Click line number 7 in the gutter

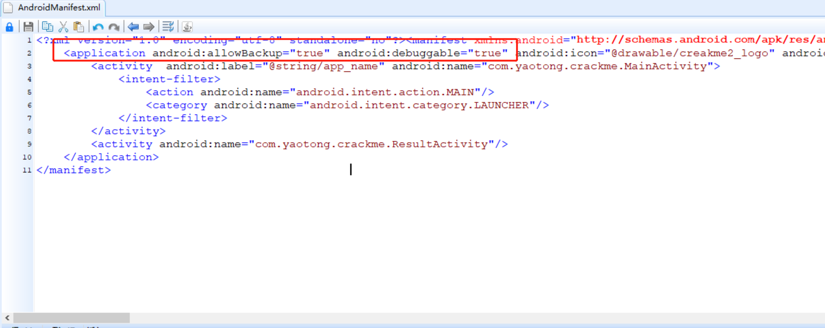pos(29,118)
